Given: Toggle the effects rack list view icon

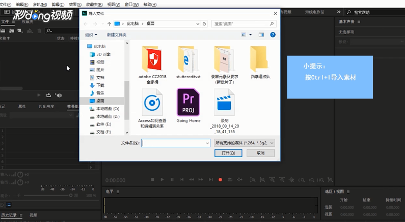Looking at the screenshot, I should [x=9, y=205].
